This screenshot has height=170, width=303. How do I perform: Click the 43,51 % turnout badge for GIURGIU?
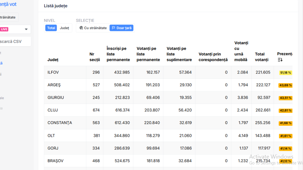click(285, 98)
